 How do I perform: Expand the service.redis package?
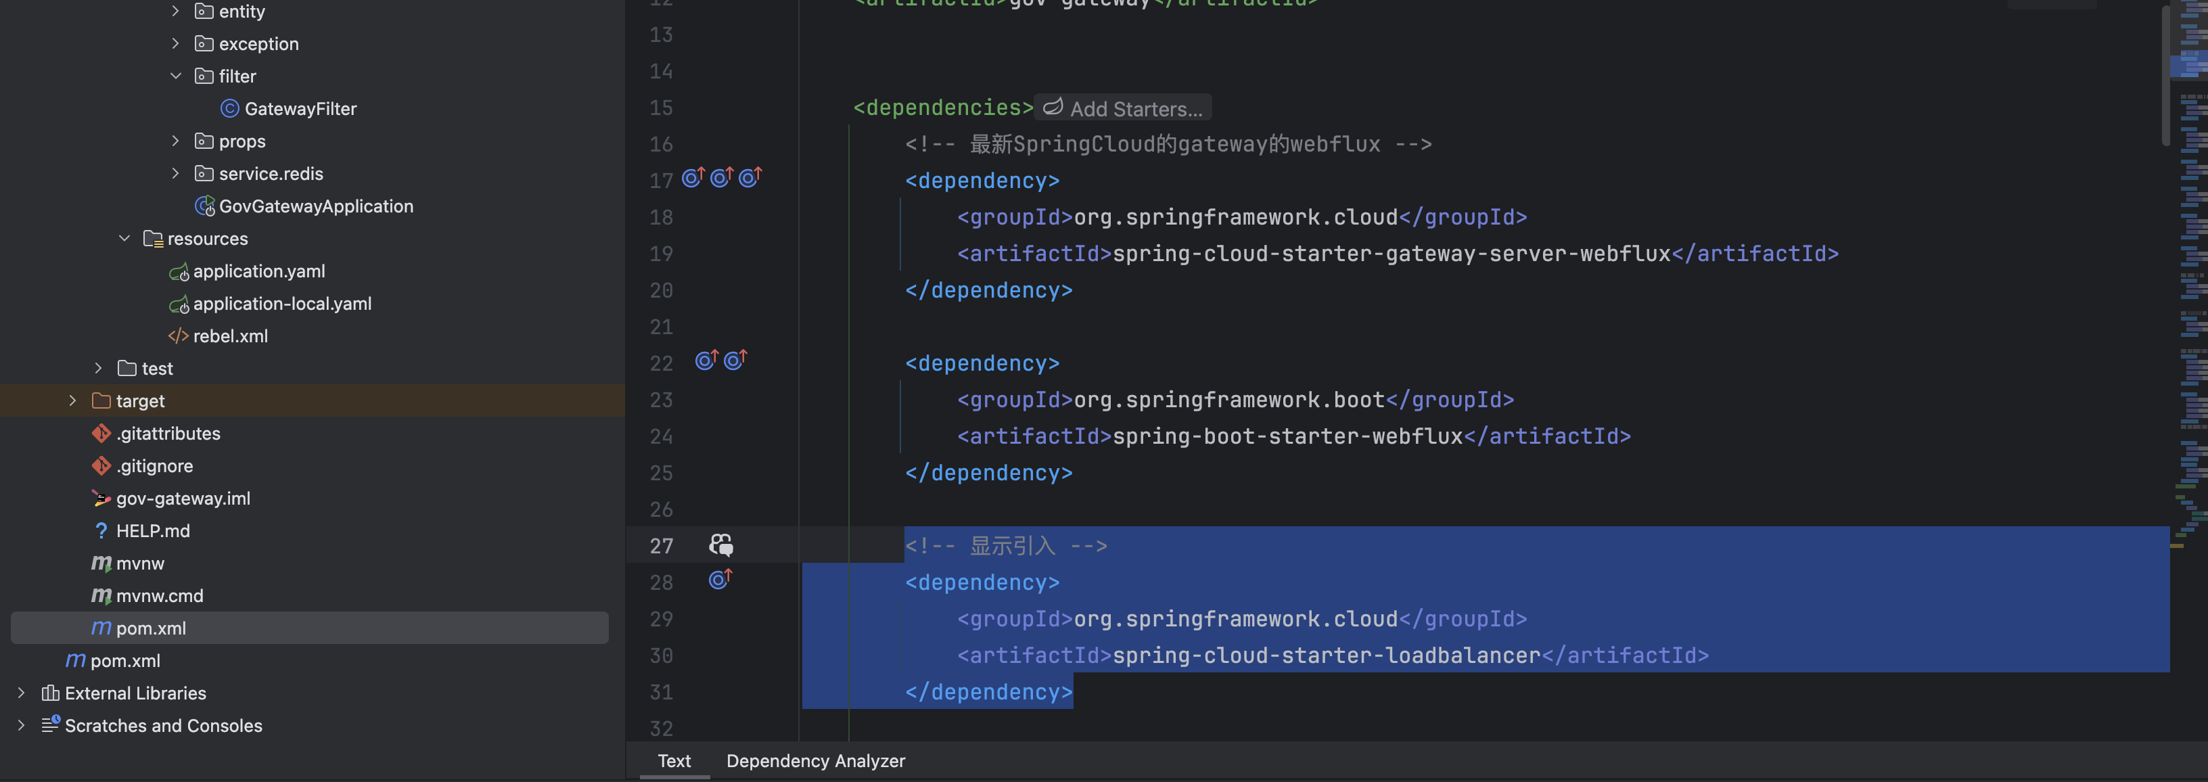(176, 174)
